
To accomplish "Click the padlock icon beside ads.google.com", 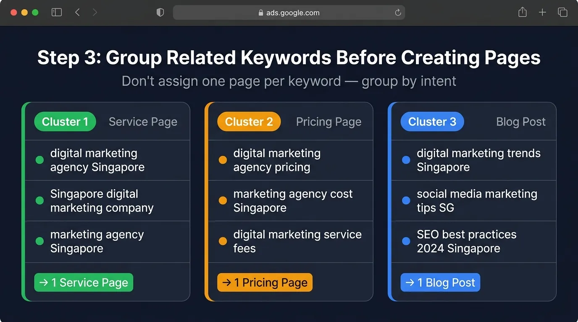I will [261, 13].
